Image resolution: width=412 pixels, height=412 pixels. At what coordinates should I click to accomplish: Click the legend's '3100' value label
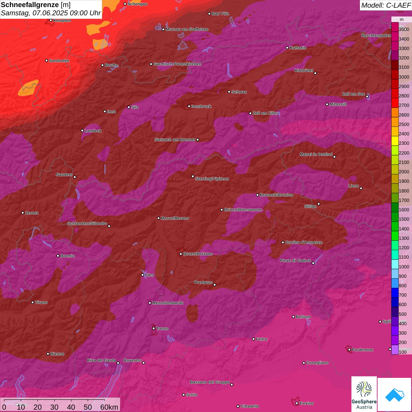(404, 67)
